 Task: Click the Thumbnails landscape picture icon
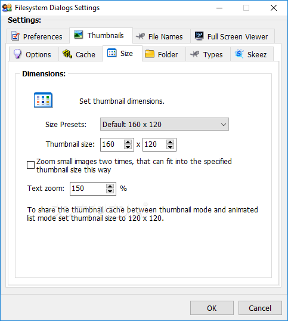pyautogui.click(x=78, y=35)
